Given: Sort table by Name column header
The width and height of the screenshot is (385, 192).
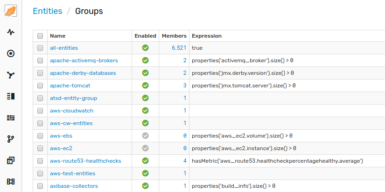Looking at the screenshot, I should (58, 36).
